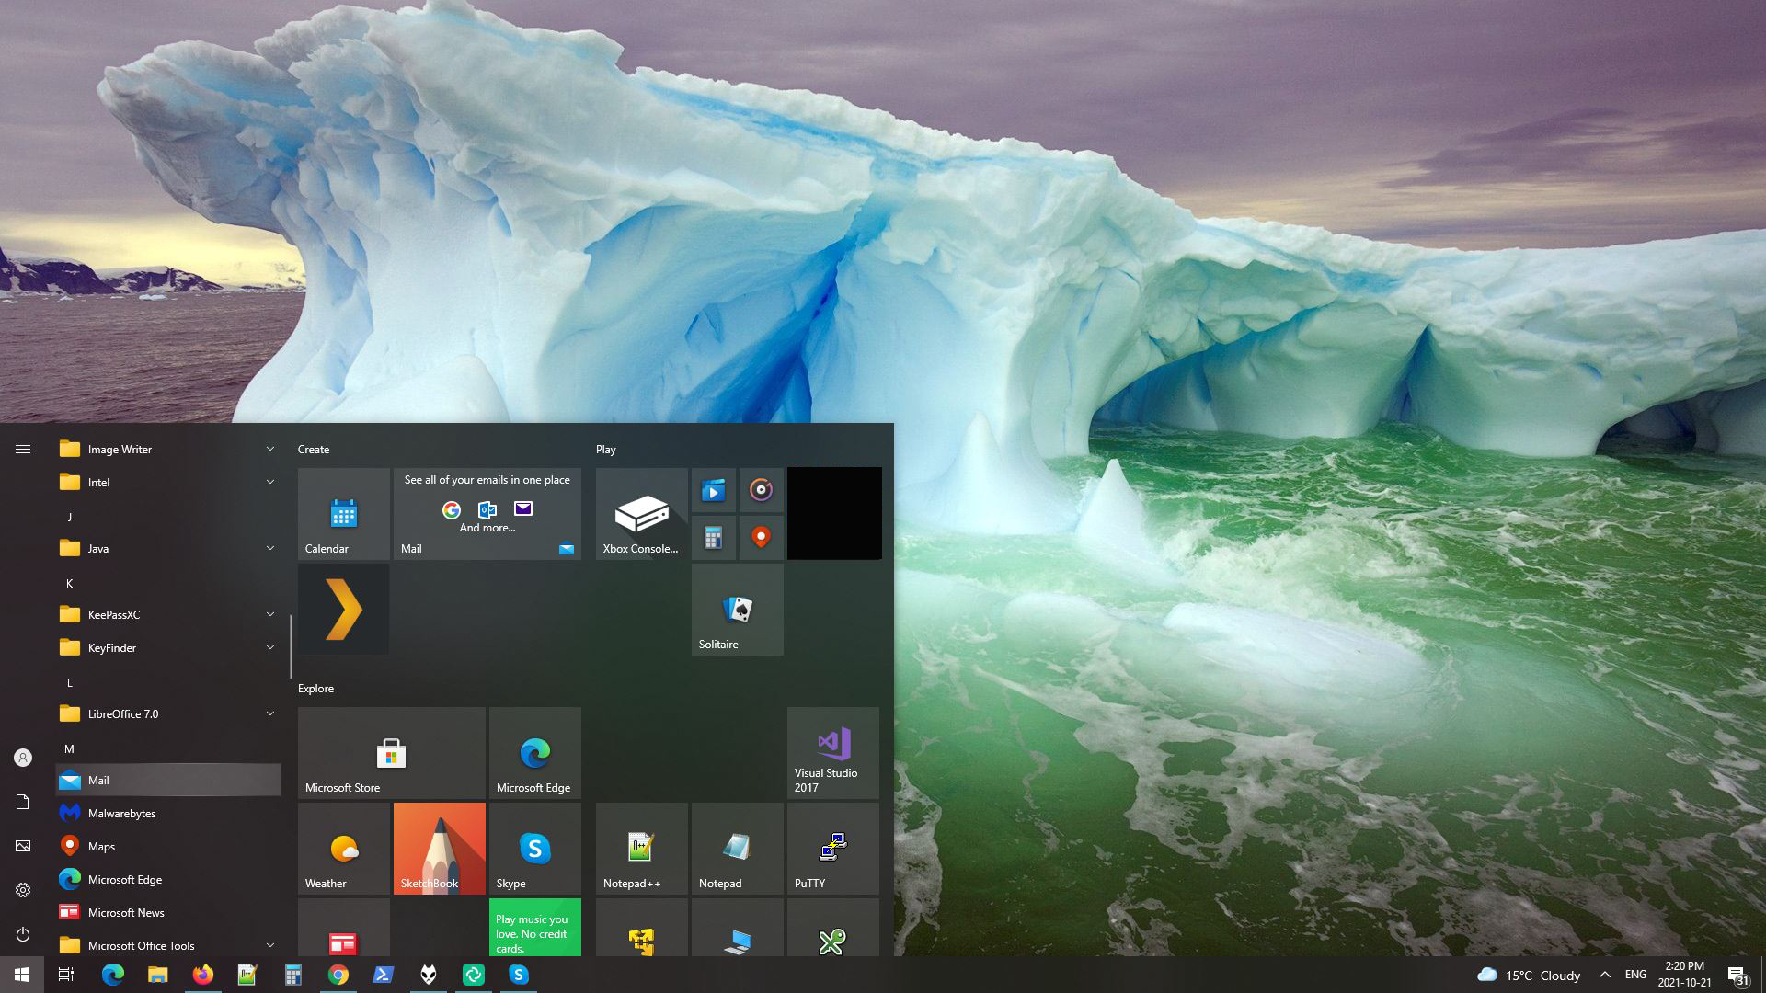
Task: Launch Visual Studio 2017 tile
Action: tap(832, 752)
